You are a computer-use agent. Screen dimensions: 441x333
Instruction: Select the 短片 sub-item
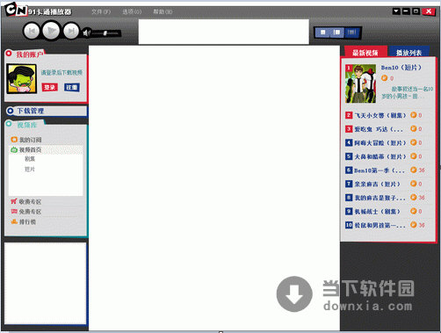pos(30,170)
